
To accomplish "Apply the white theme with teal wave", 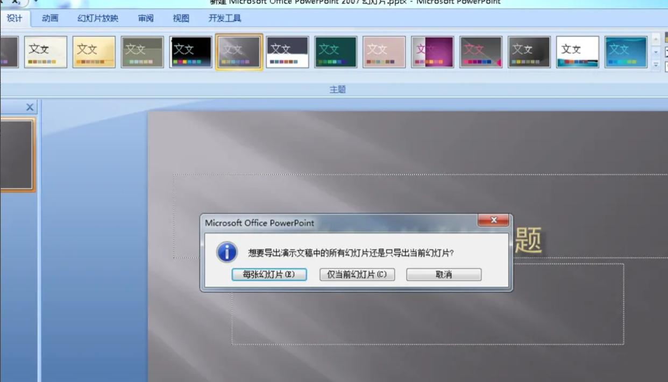I will [578, 52].
